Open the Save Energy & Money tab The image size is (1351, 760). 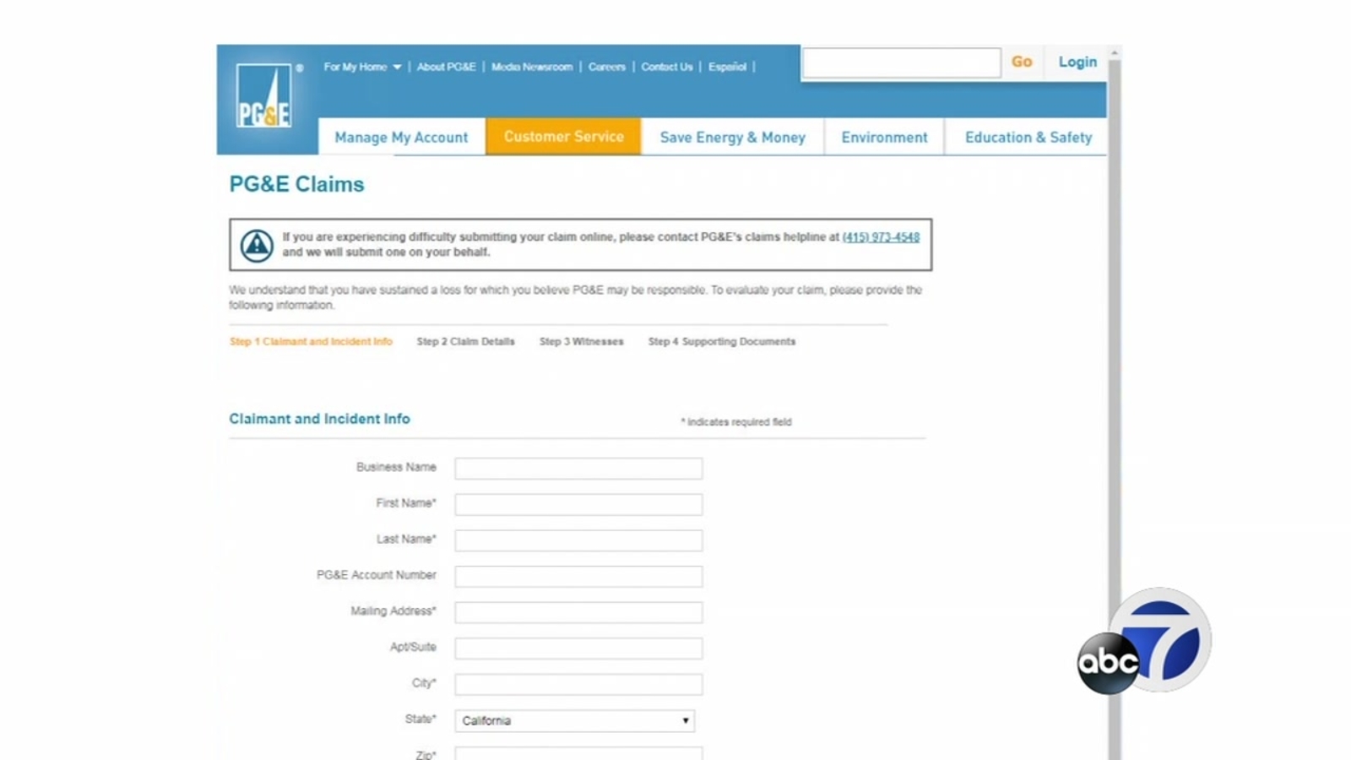[732, 137]
